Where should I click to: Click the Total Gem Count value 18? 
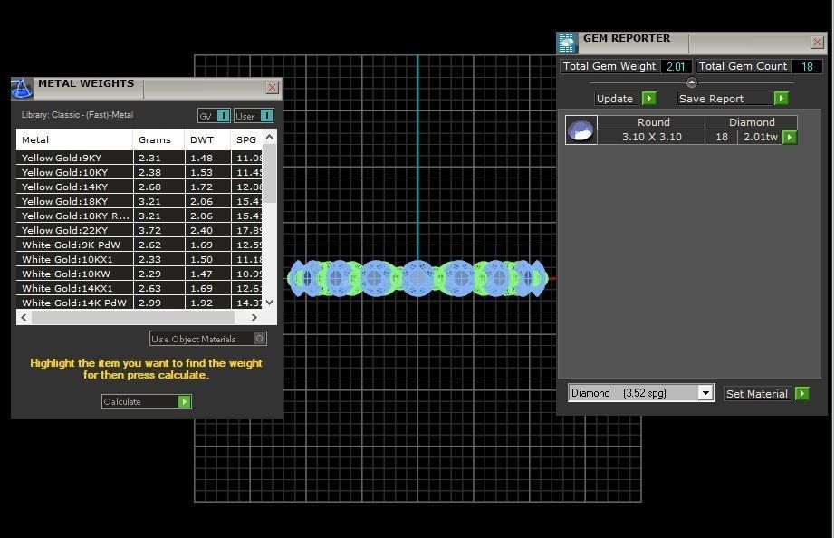pyautogui.click(x=807, y=67)
